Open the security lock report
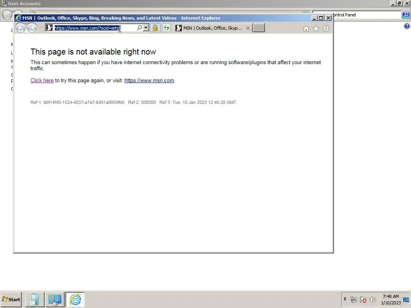Image resolution: width=411 pixels, height=308 pixels. coord(155,28)
